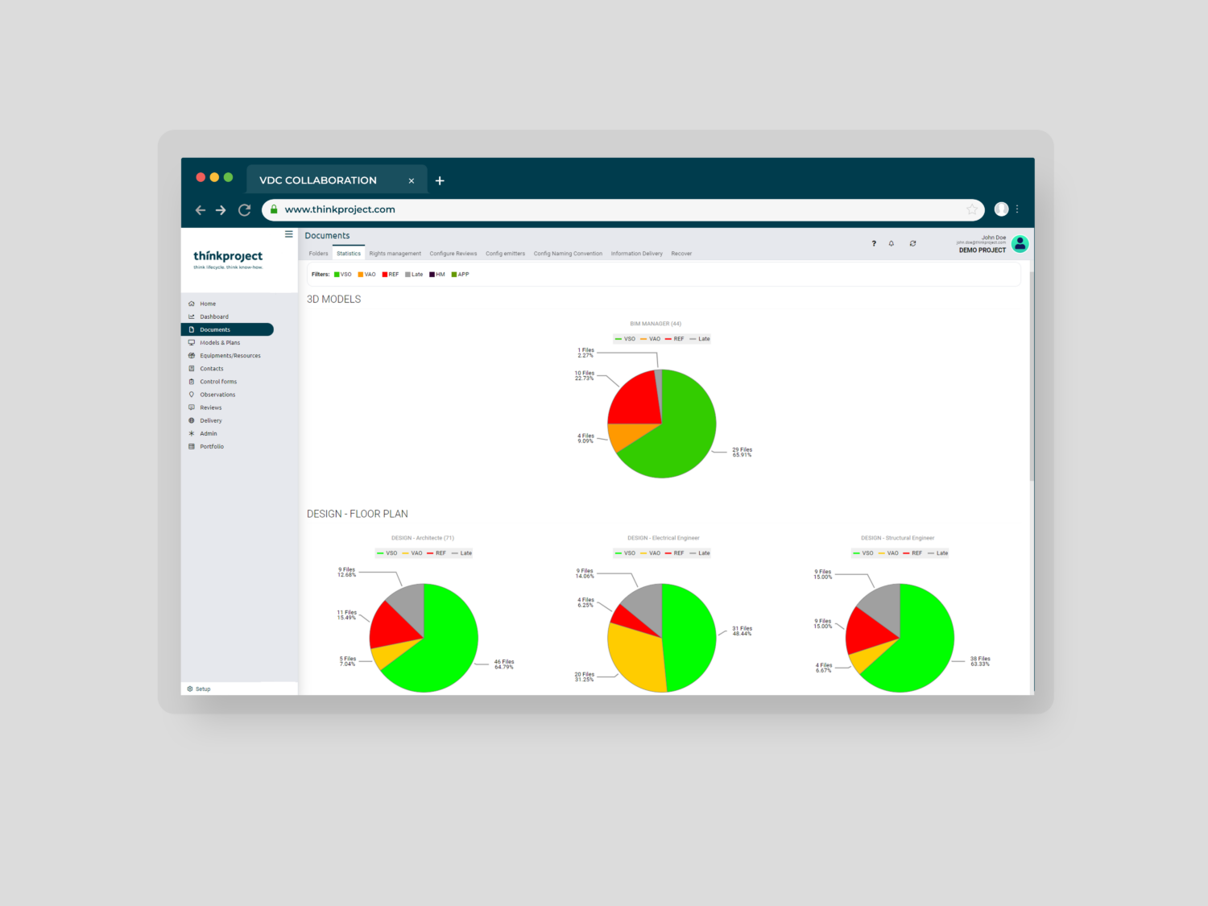
Task: Toggle the HM filter in Filters row
Action: (432, 275)
